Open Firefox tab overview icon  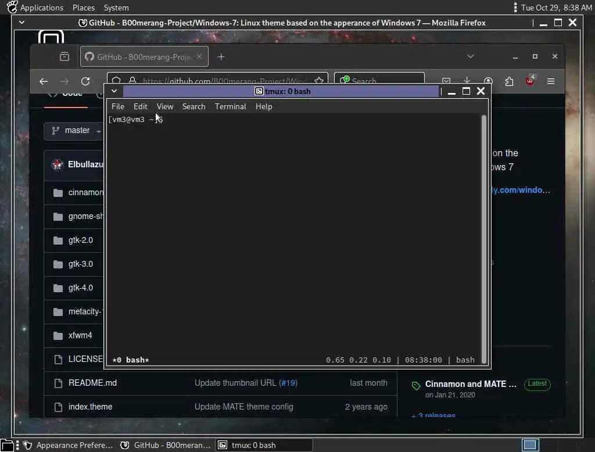[x=64, y=56]
